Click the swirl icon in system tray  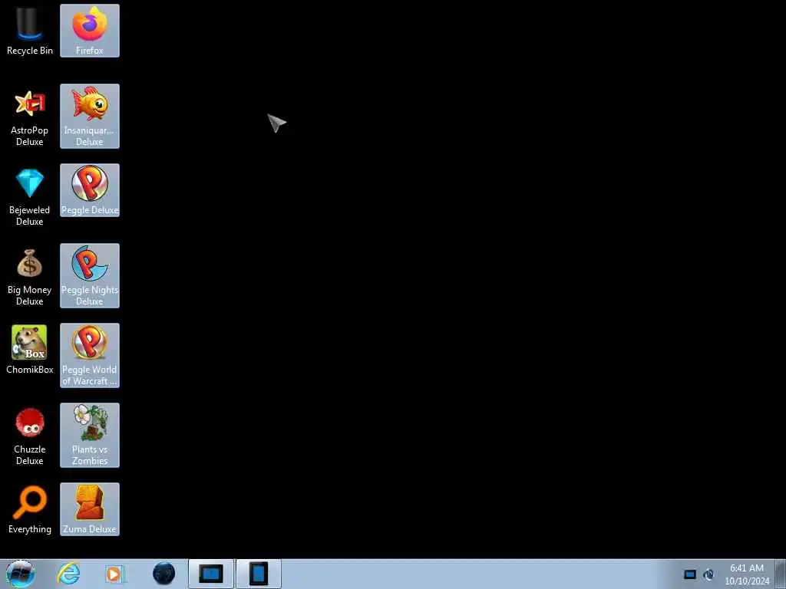[708, 574]
